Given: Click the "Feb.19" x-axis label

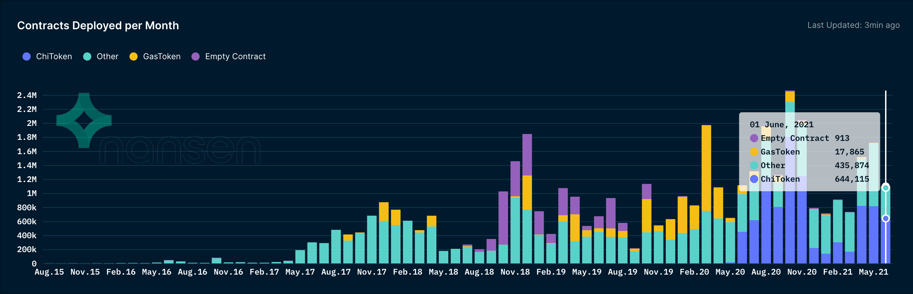Looking at the screenshot, I should coord(551,272).
